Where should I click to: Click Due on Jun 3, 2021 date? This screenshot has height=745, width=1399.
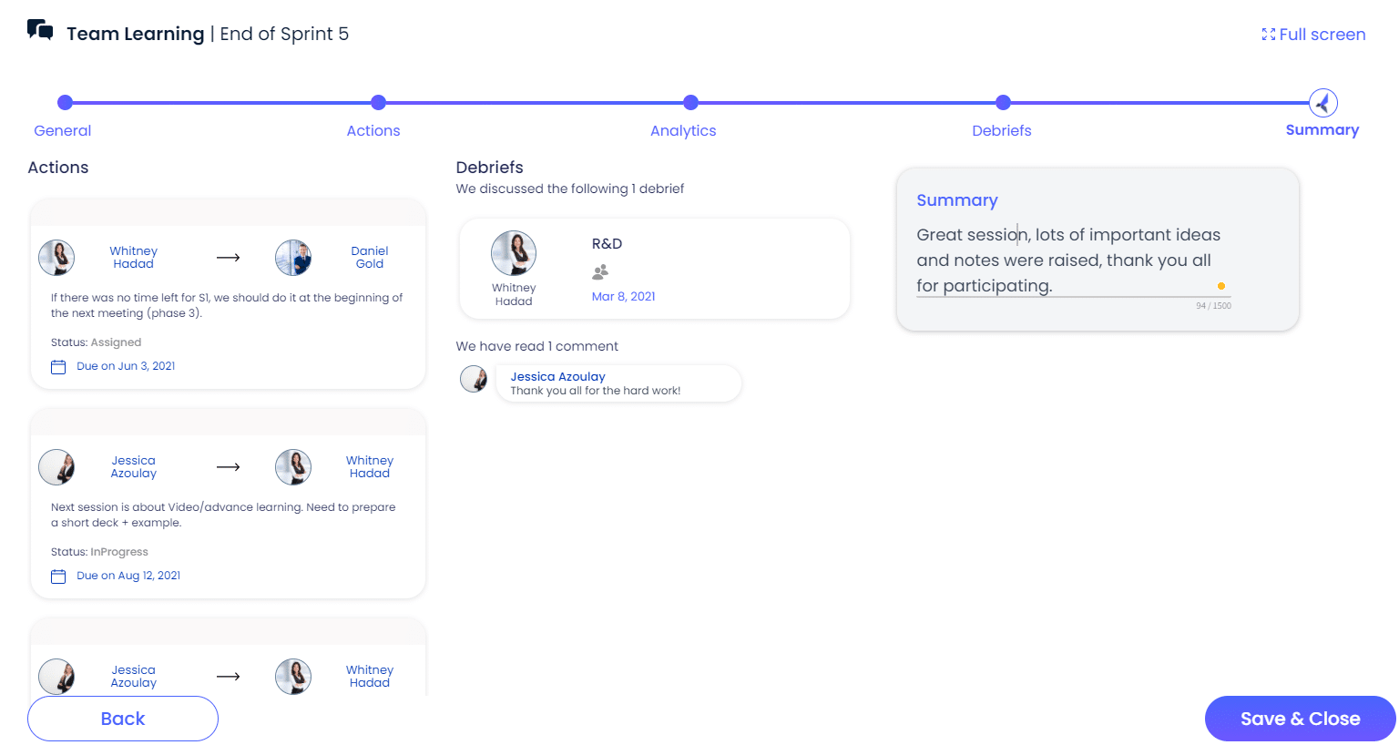pyautogui.click(x=126, y=366)
